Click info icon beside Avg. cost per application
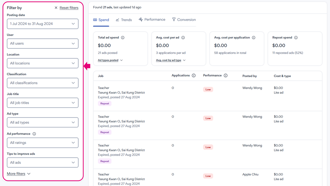The height and width of the screenshot is (186, 330). [254, 38]
